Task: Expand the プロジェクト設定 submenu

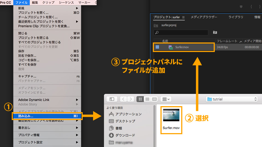Action: tap(47, 142)
